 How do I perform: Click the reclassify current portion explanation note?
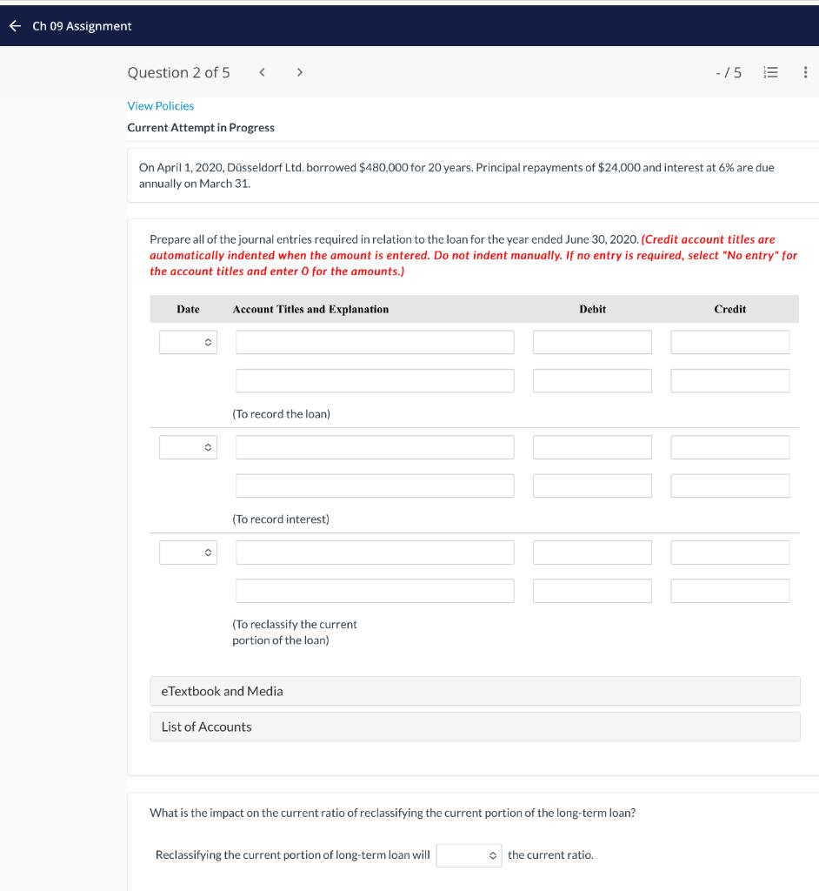tap(294, 632)
